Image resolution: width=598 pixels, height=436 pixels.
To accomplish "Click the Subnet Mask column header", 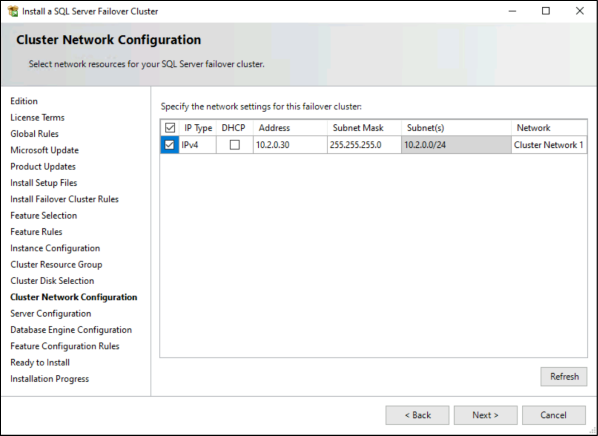I will pyautogui.click(x=364, y=128).
